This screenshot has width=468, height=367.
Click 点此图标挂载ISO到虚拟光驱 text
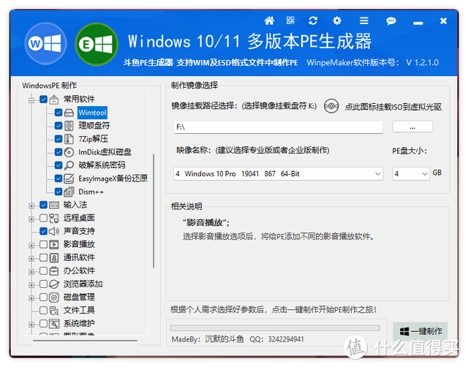393,107
